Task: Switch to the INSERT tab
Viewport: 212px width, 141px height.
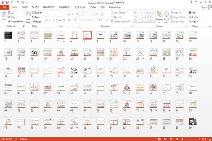Action: 25,7
